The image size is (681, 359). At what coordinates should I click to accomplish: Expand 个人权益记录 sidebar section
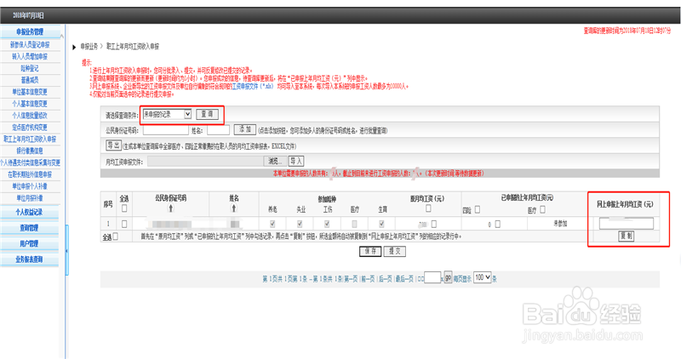point(30,212)
